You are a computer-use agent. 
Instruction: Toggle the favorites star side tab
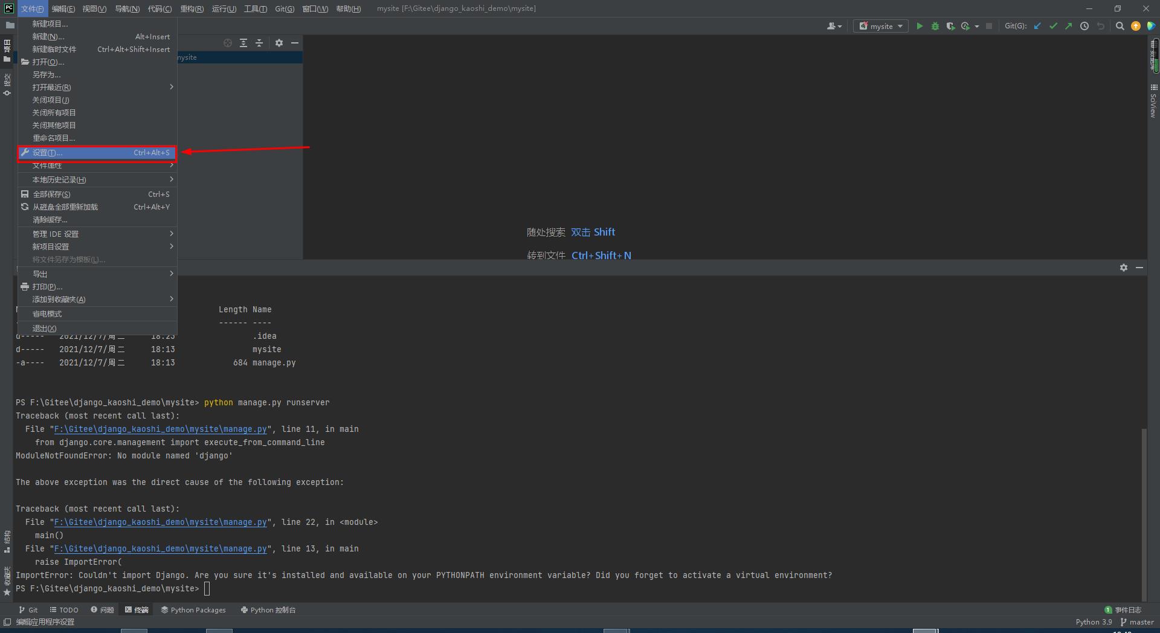pyautogui.click(x=7, y=580)
